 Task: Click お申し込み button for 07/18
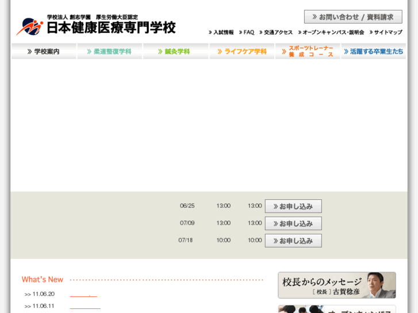pyautogui.click(x=293, y=241)
